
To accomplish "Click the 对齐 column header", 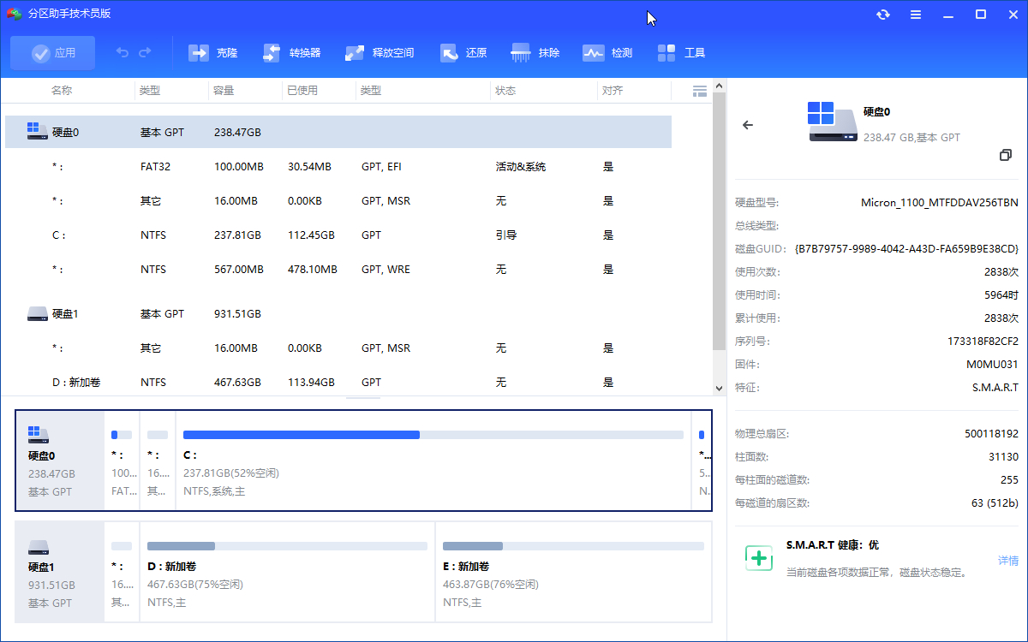I will click(613, 91).
